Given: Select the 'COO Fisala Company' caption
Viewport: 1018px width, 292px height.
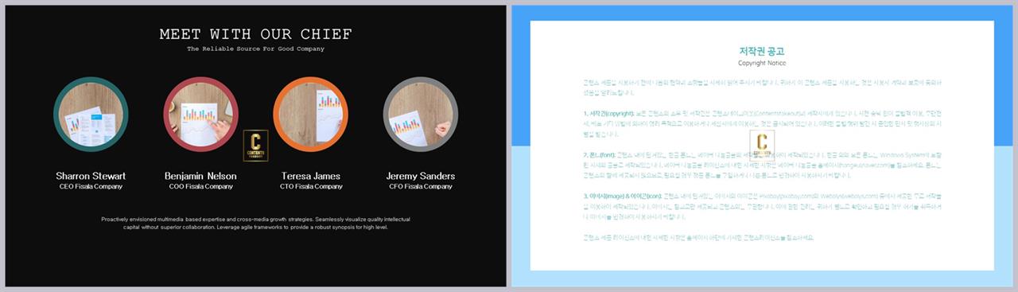Looking at the screenshot, I should click(x=200, y=187).
